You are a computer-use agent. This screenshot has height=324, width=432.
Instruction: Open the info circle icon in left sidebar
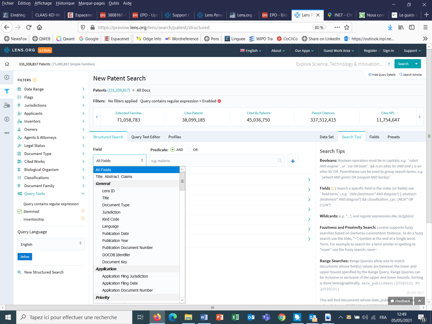pos(7,119)
